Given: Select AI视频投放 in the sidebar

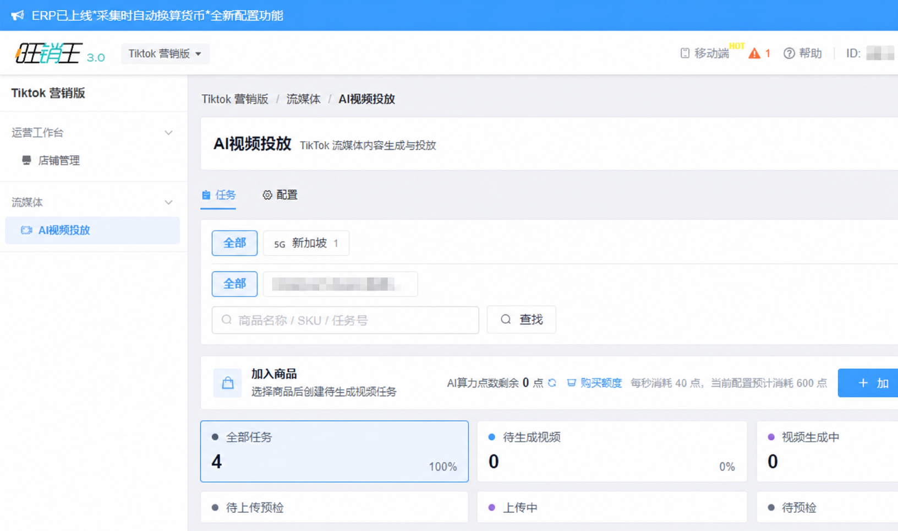Looking at the screenshot, I should [92, 230].
